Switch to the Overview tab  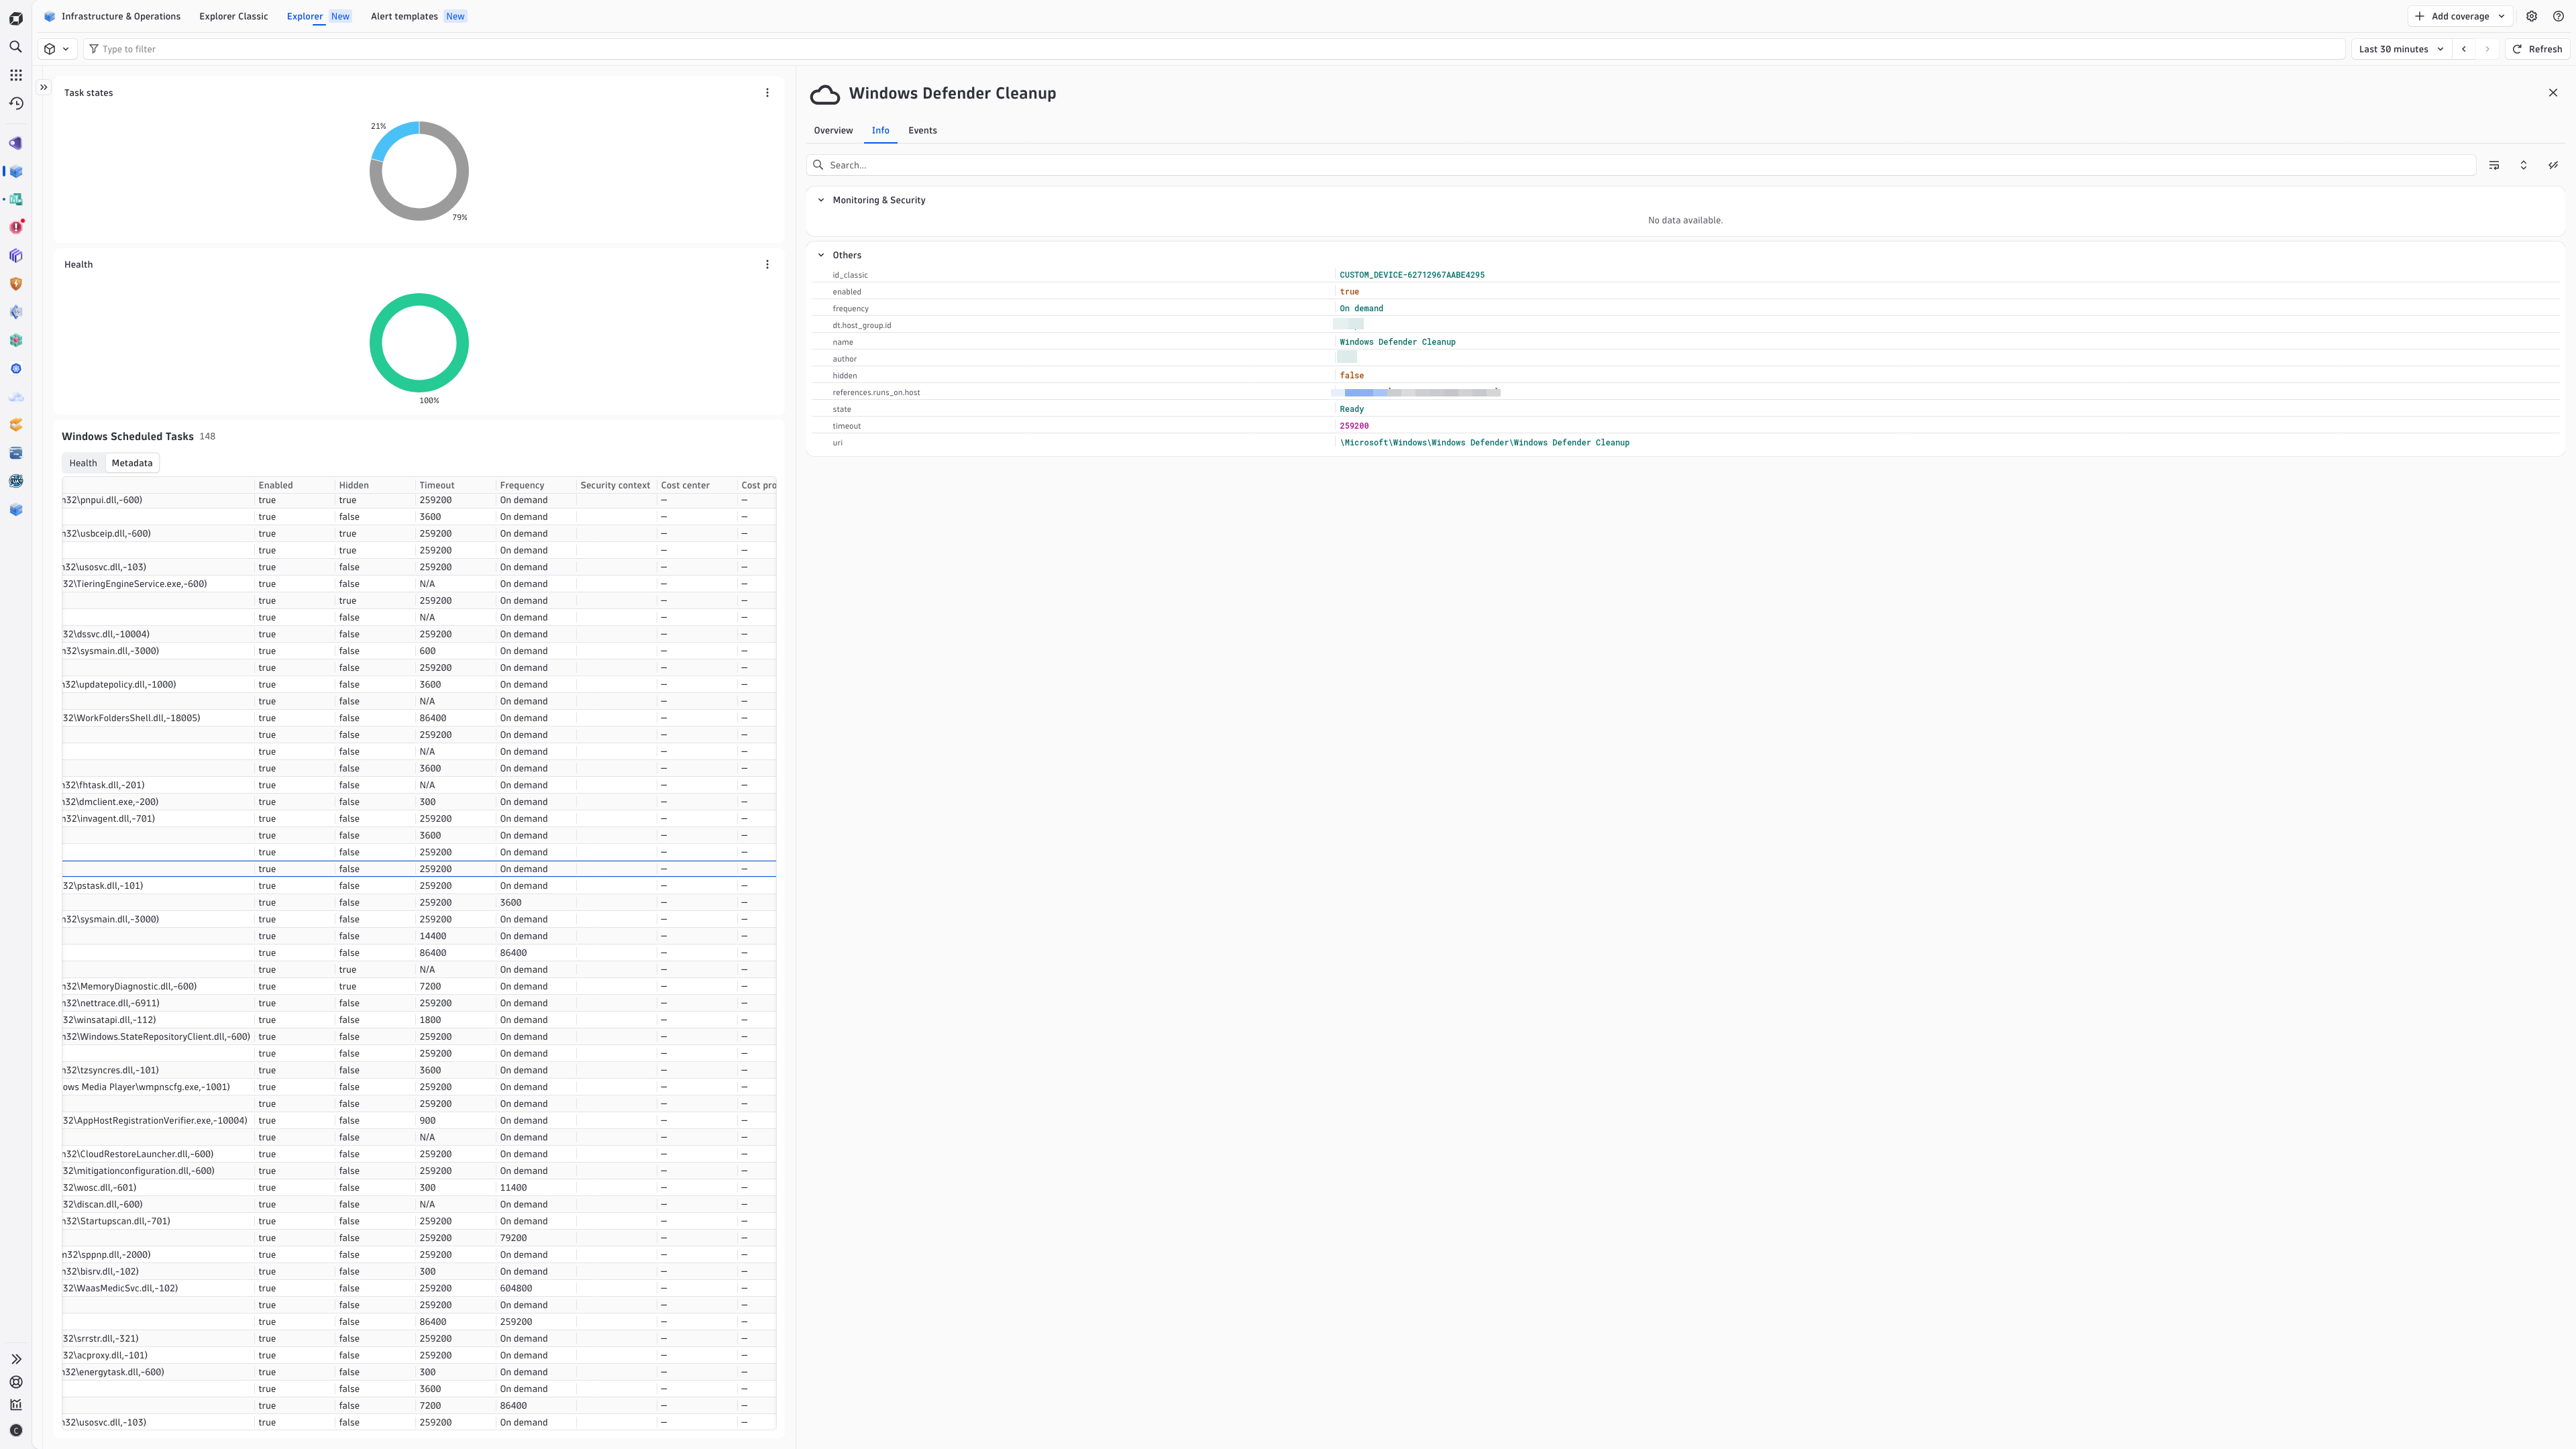833,131
